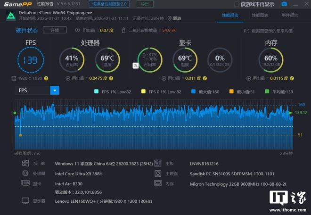Click the resolution icon before 1920 x 1080

[14, 78]
